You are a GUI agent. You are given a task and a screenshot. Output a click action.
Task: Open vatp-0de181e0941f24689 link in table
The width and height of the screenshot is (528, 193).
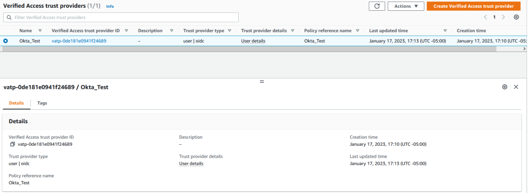point(79,41)
